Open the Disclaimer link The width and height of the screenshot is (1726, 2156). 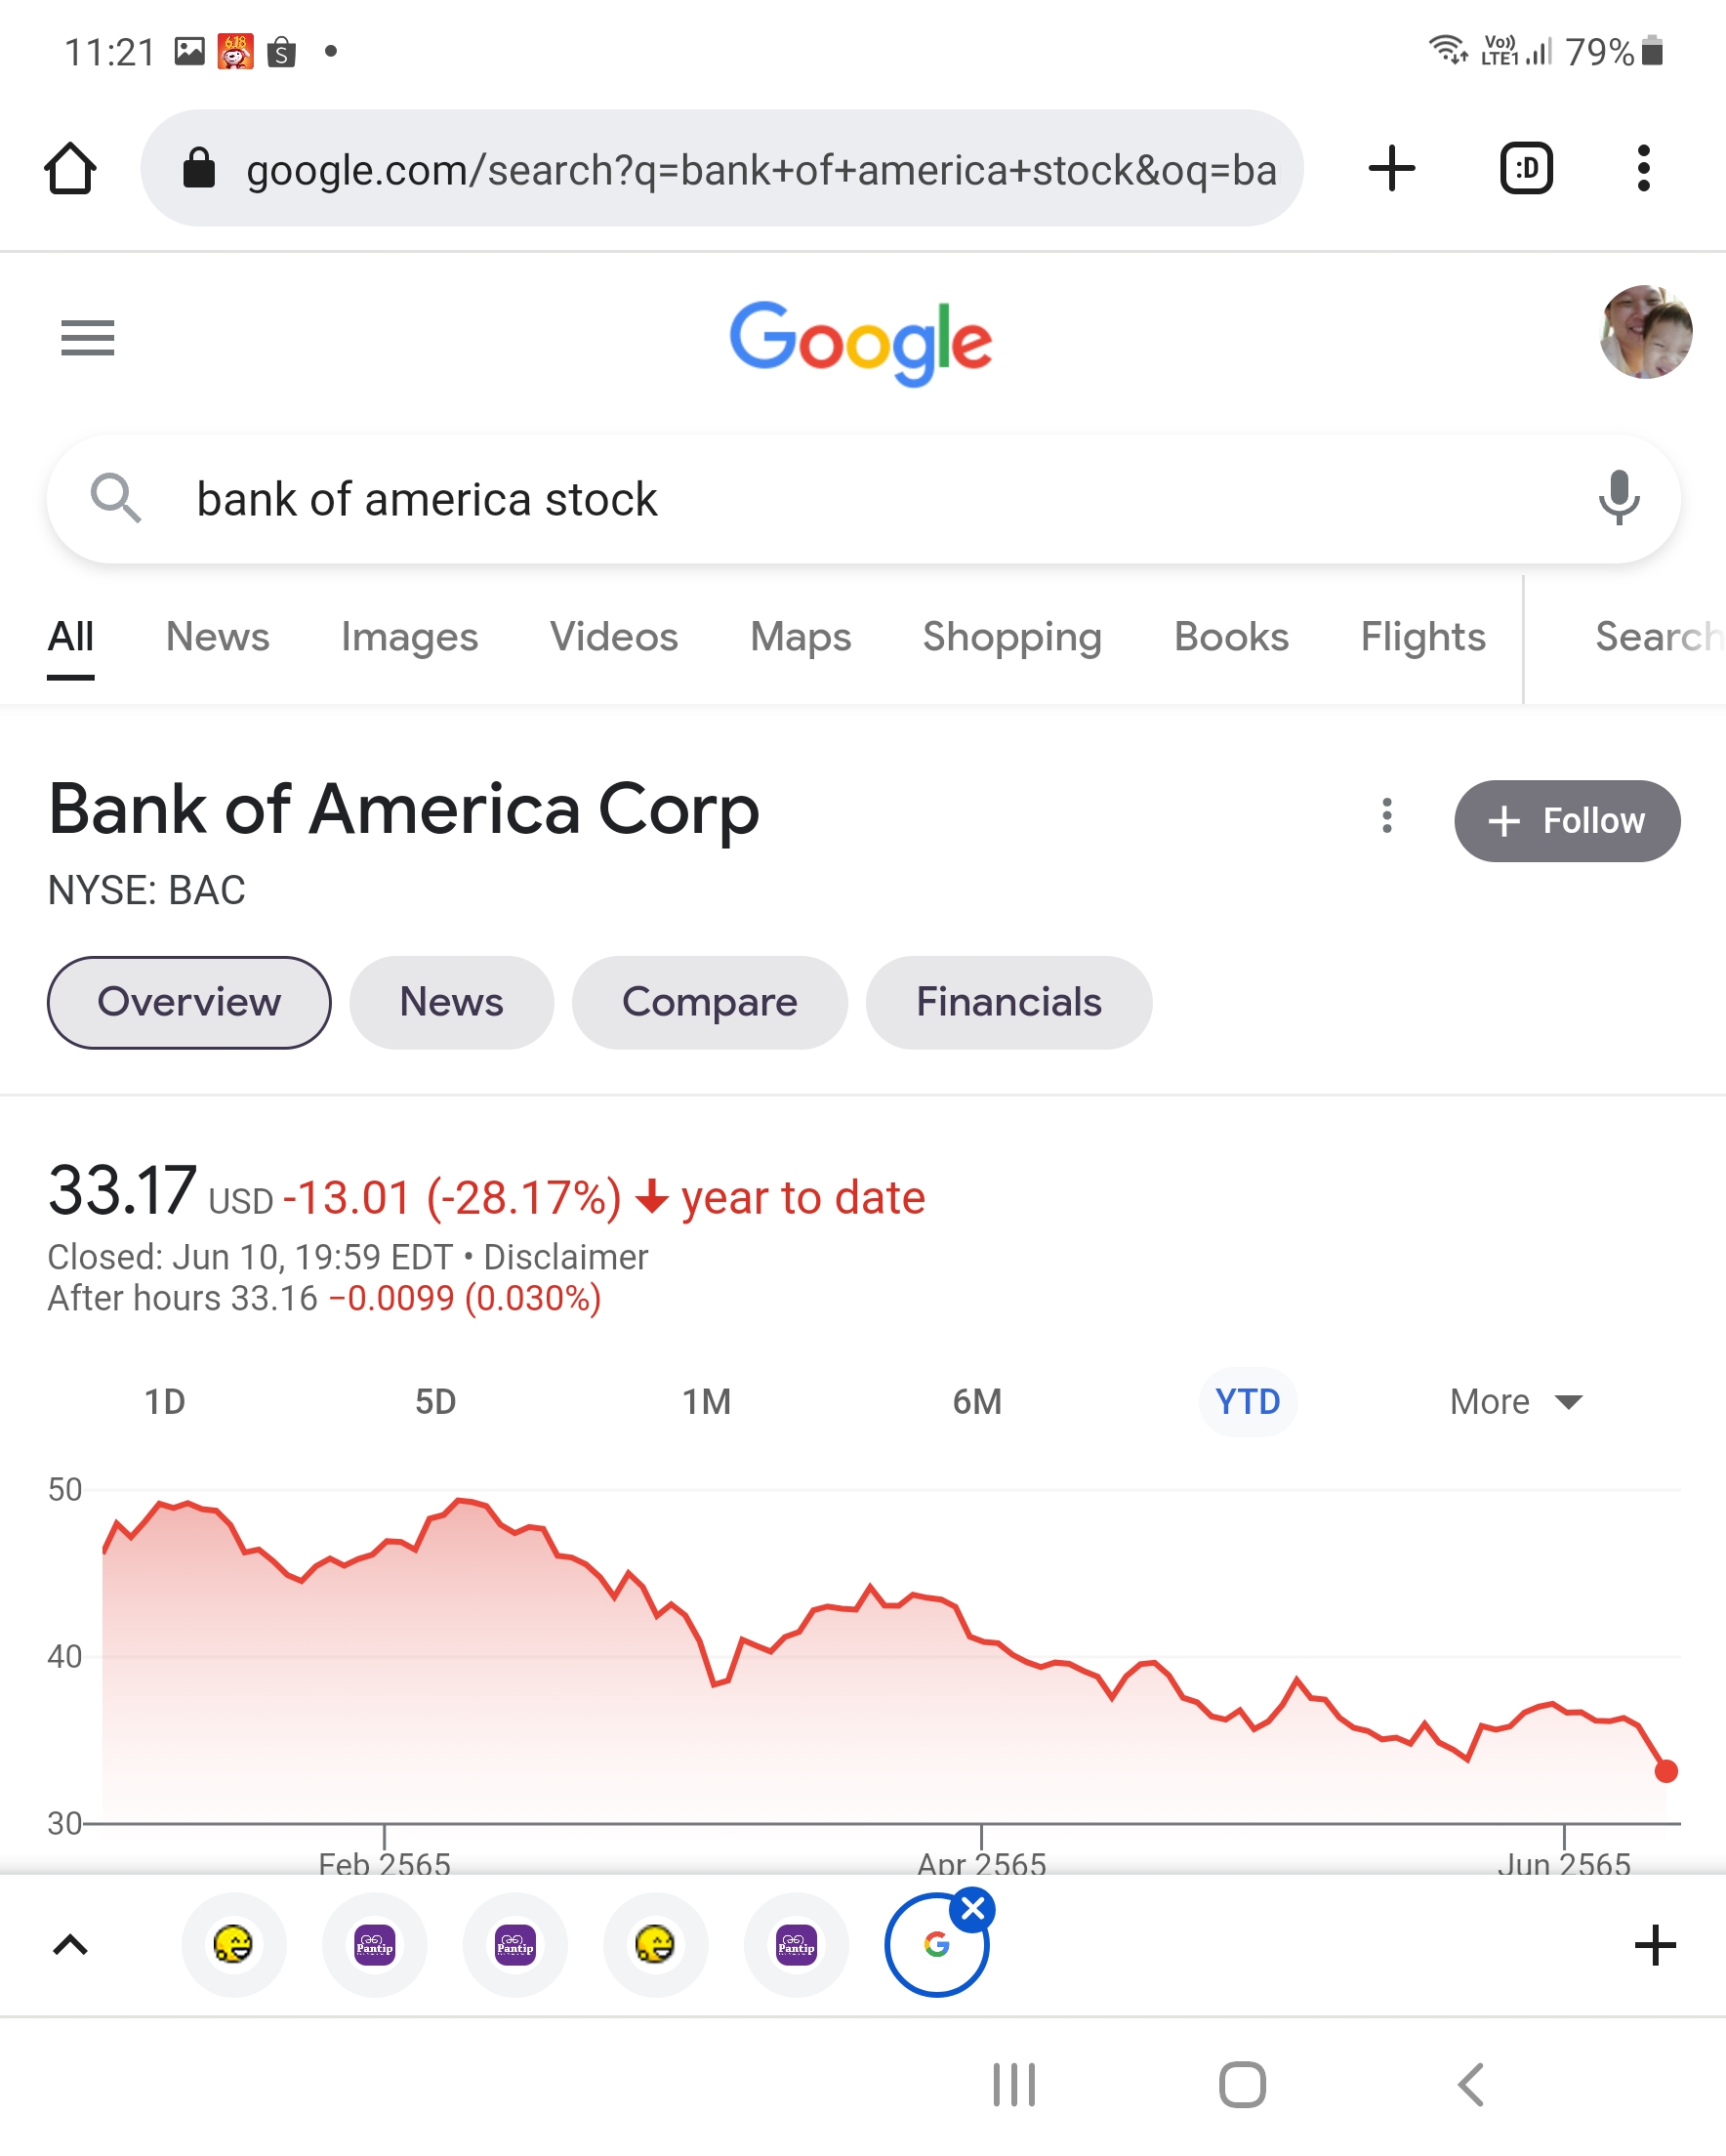(566, 1257)
